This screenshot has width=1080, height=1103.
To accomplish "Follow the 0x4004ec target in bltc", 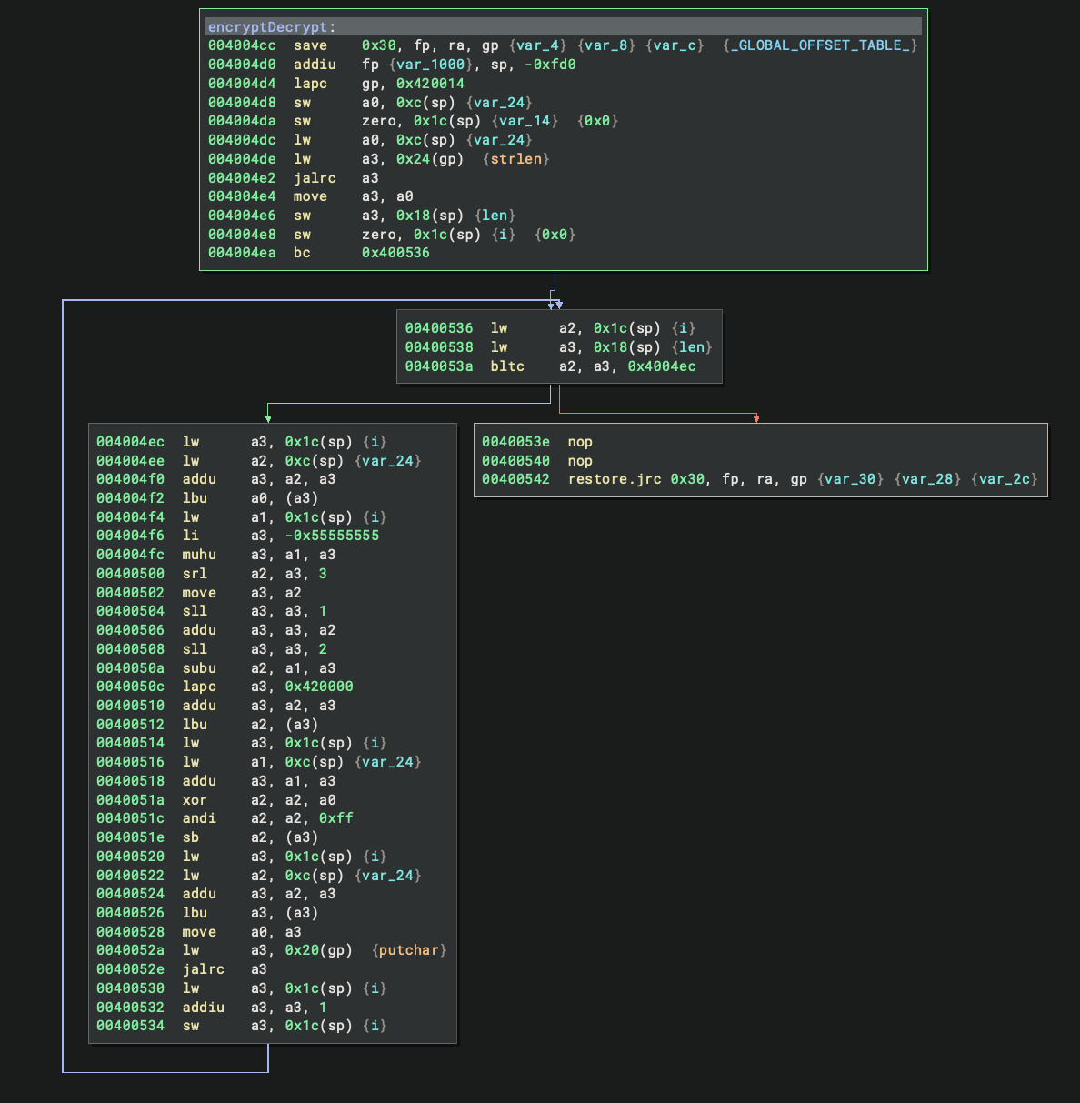I will (x=662, y=366).
